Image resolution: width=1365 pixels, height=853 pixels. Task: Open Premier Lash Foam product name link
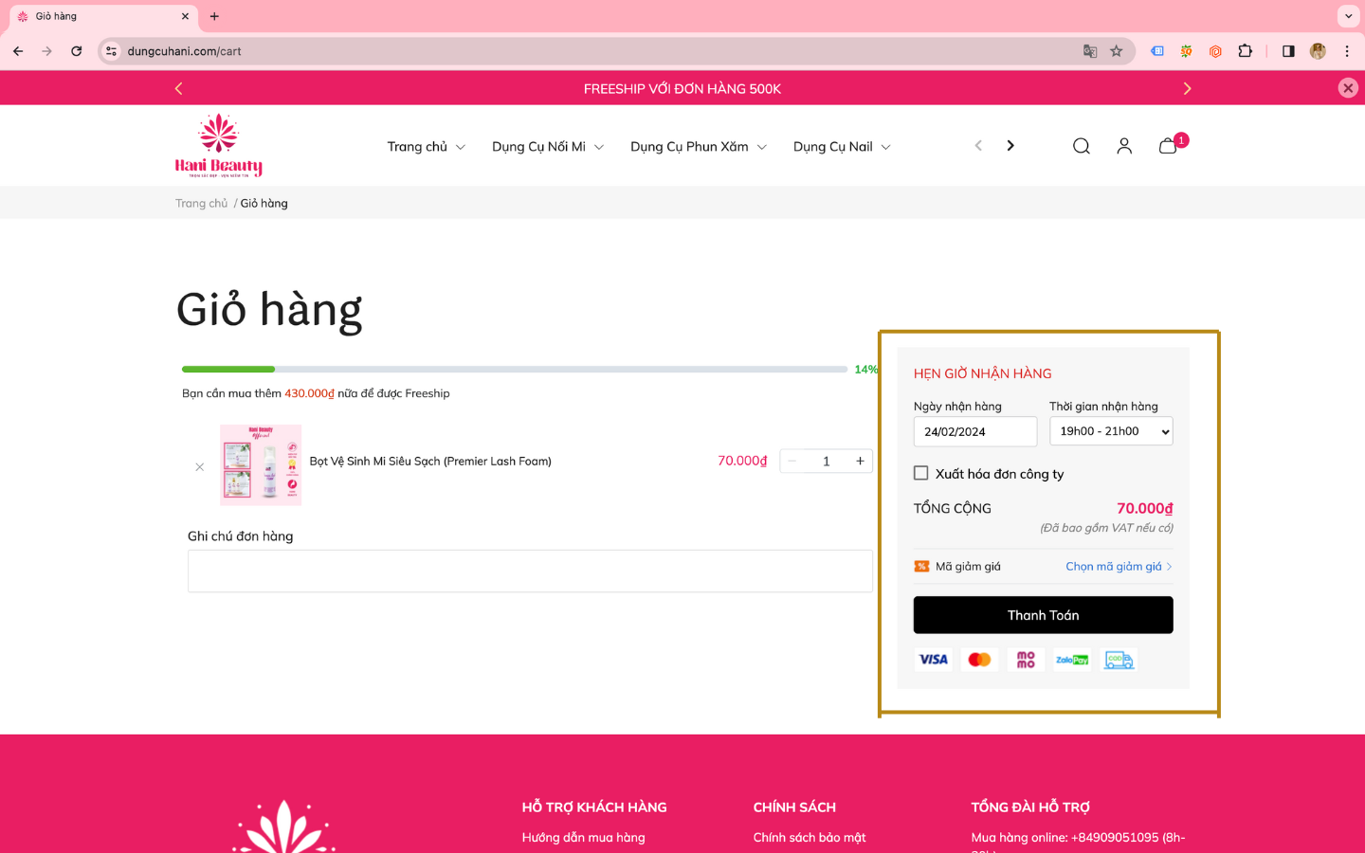[430, 462]
